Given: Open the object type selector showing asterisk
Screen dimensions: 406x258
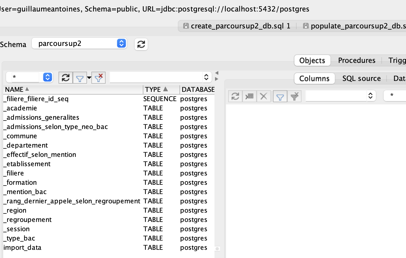Looking at the screenshot, I should [29, 77].
